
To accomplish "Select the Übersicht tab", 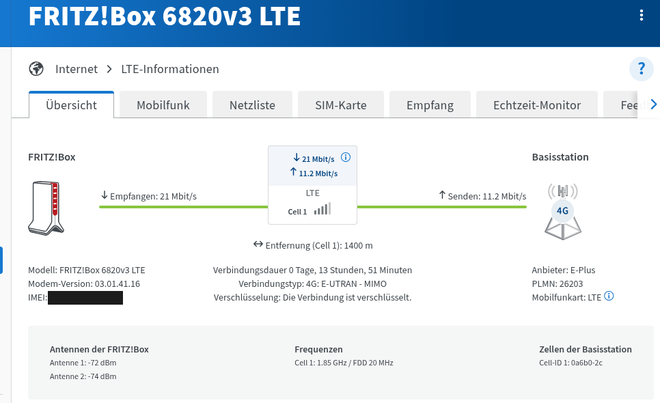I will [71, 105].
